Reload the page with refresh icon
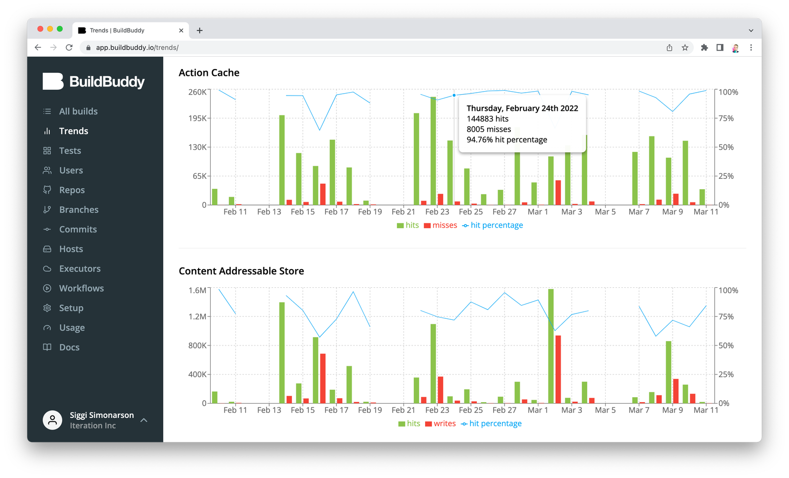The height and width of the screenshot is (478, 789). point(69,47)
